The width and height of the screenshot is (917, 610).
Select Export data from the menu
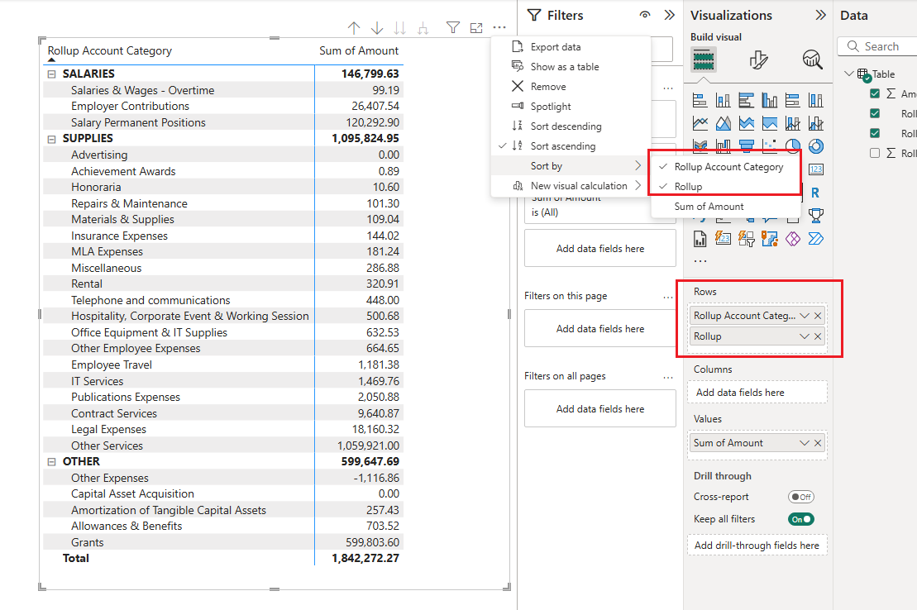(x=571, y=47)
